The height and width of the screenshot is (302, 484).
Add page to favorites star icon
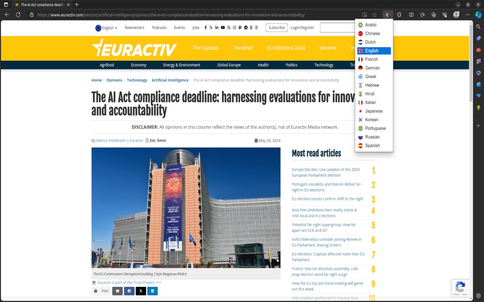(x=375, y=15)
